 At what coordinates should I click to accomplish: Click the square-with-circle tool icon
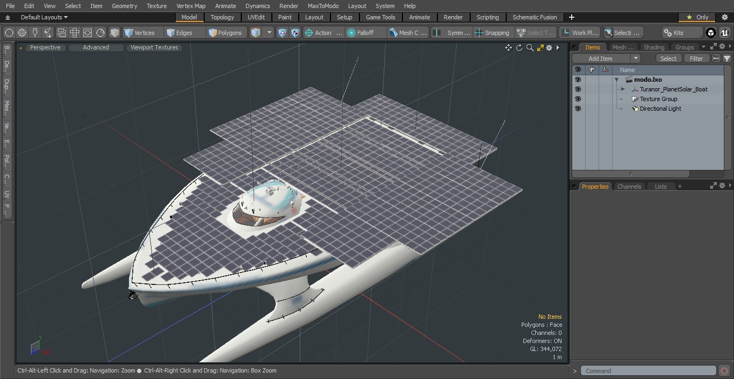click(x=88, y=33)
